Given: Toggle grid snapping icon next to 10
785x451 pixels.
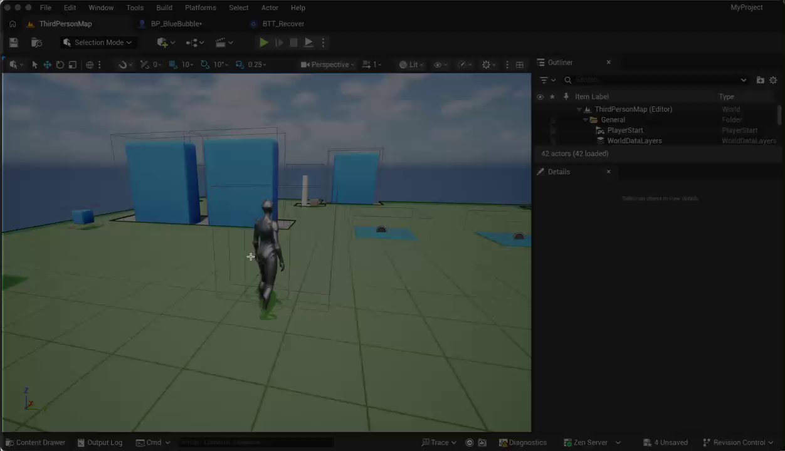Looking at the screenshot, I should coord(173,65).
